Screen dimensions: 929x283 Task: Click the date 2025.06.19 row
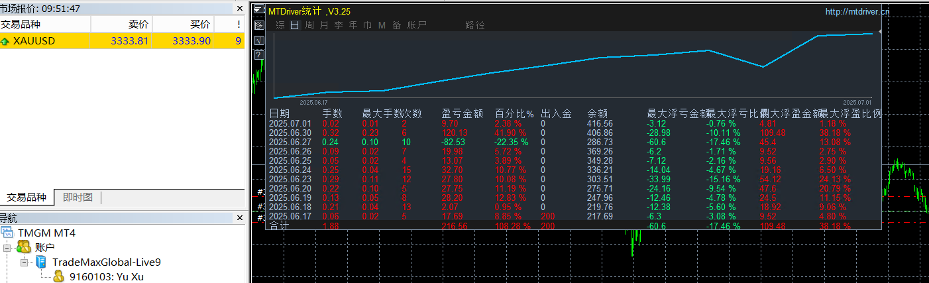pos(291,198)
